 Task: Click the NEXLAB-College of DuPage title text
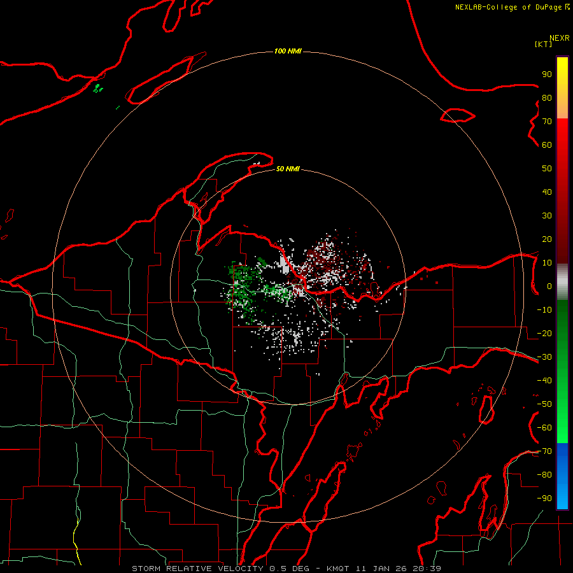pyautogui.click(x=513, y=7)
